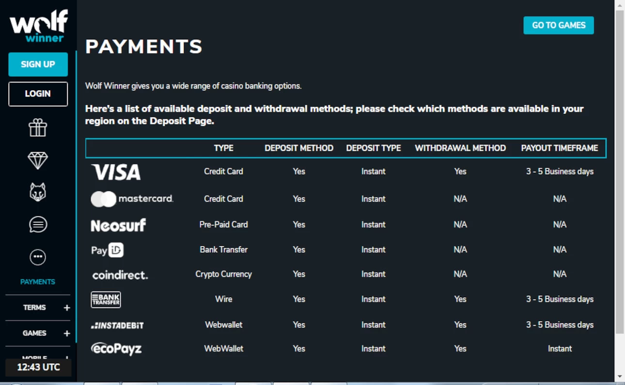
Task: Click the Login button
Action: (x=38, y=94)
